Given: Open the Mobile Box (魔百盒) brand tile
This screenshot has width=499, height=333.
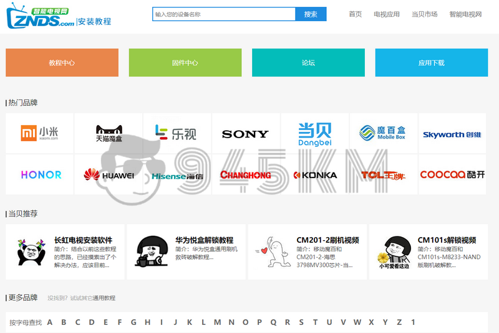Looking at the screenshot, I should 384,133.
